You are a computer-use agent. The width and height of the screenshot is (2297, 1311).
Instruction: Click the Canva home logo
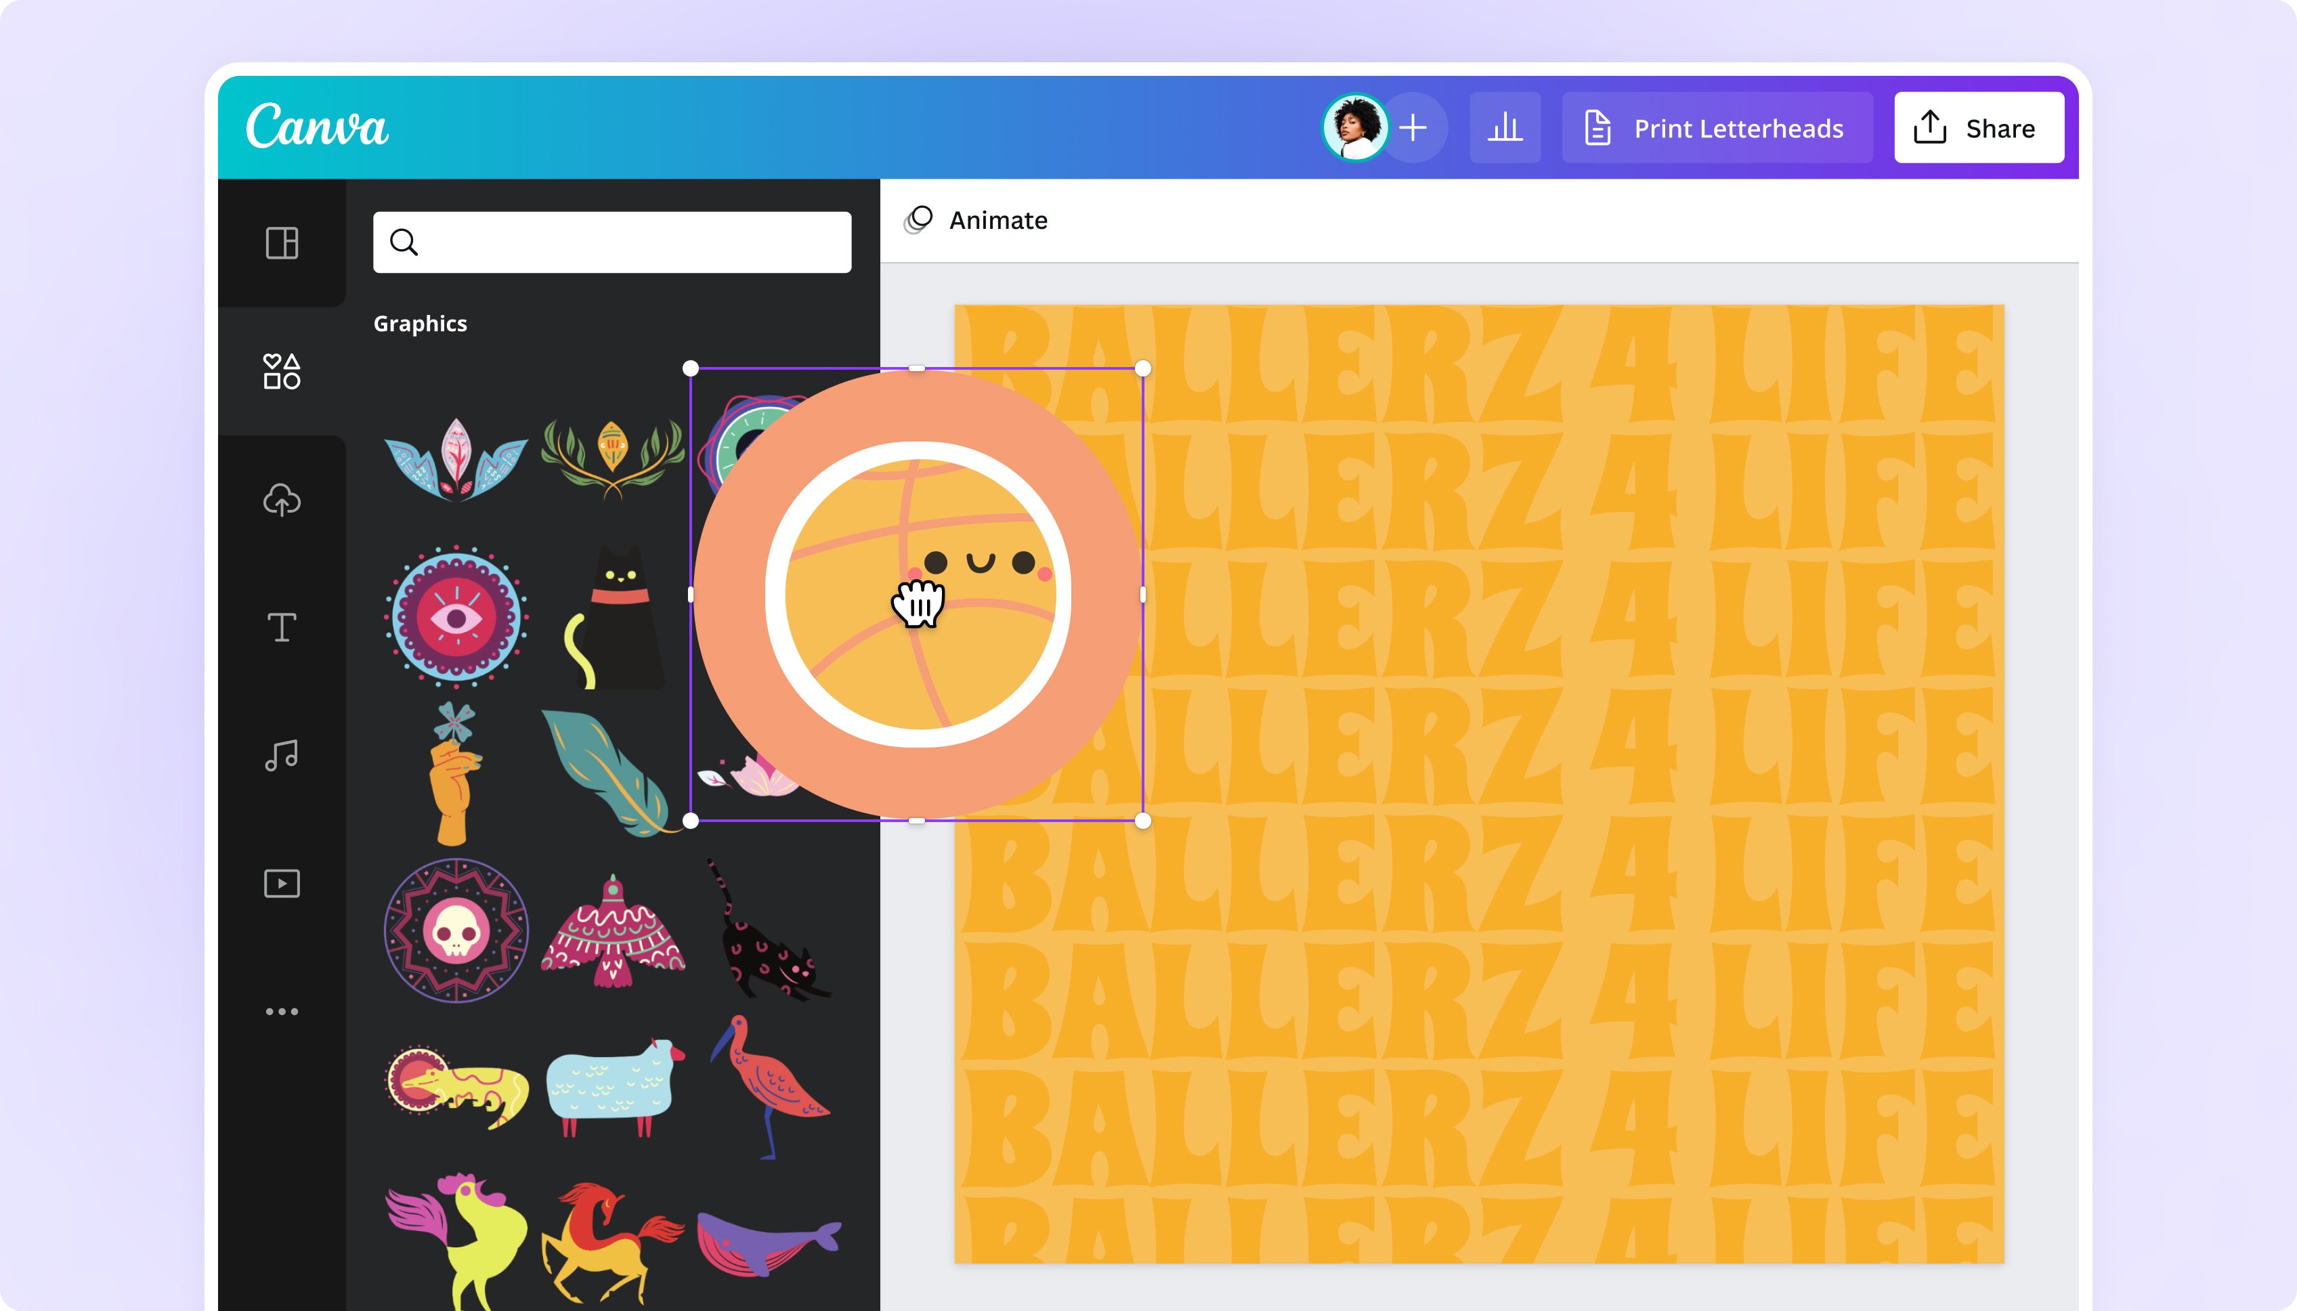316,128
